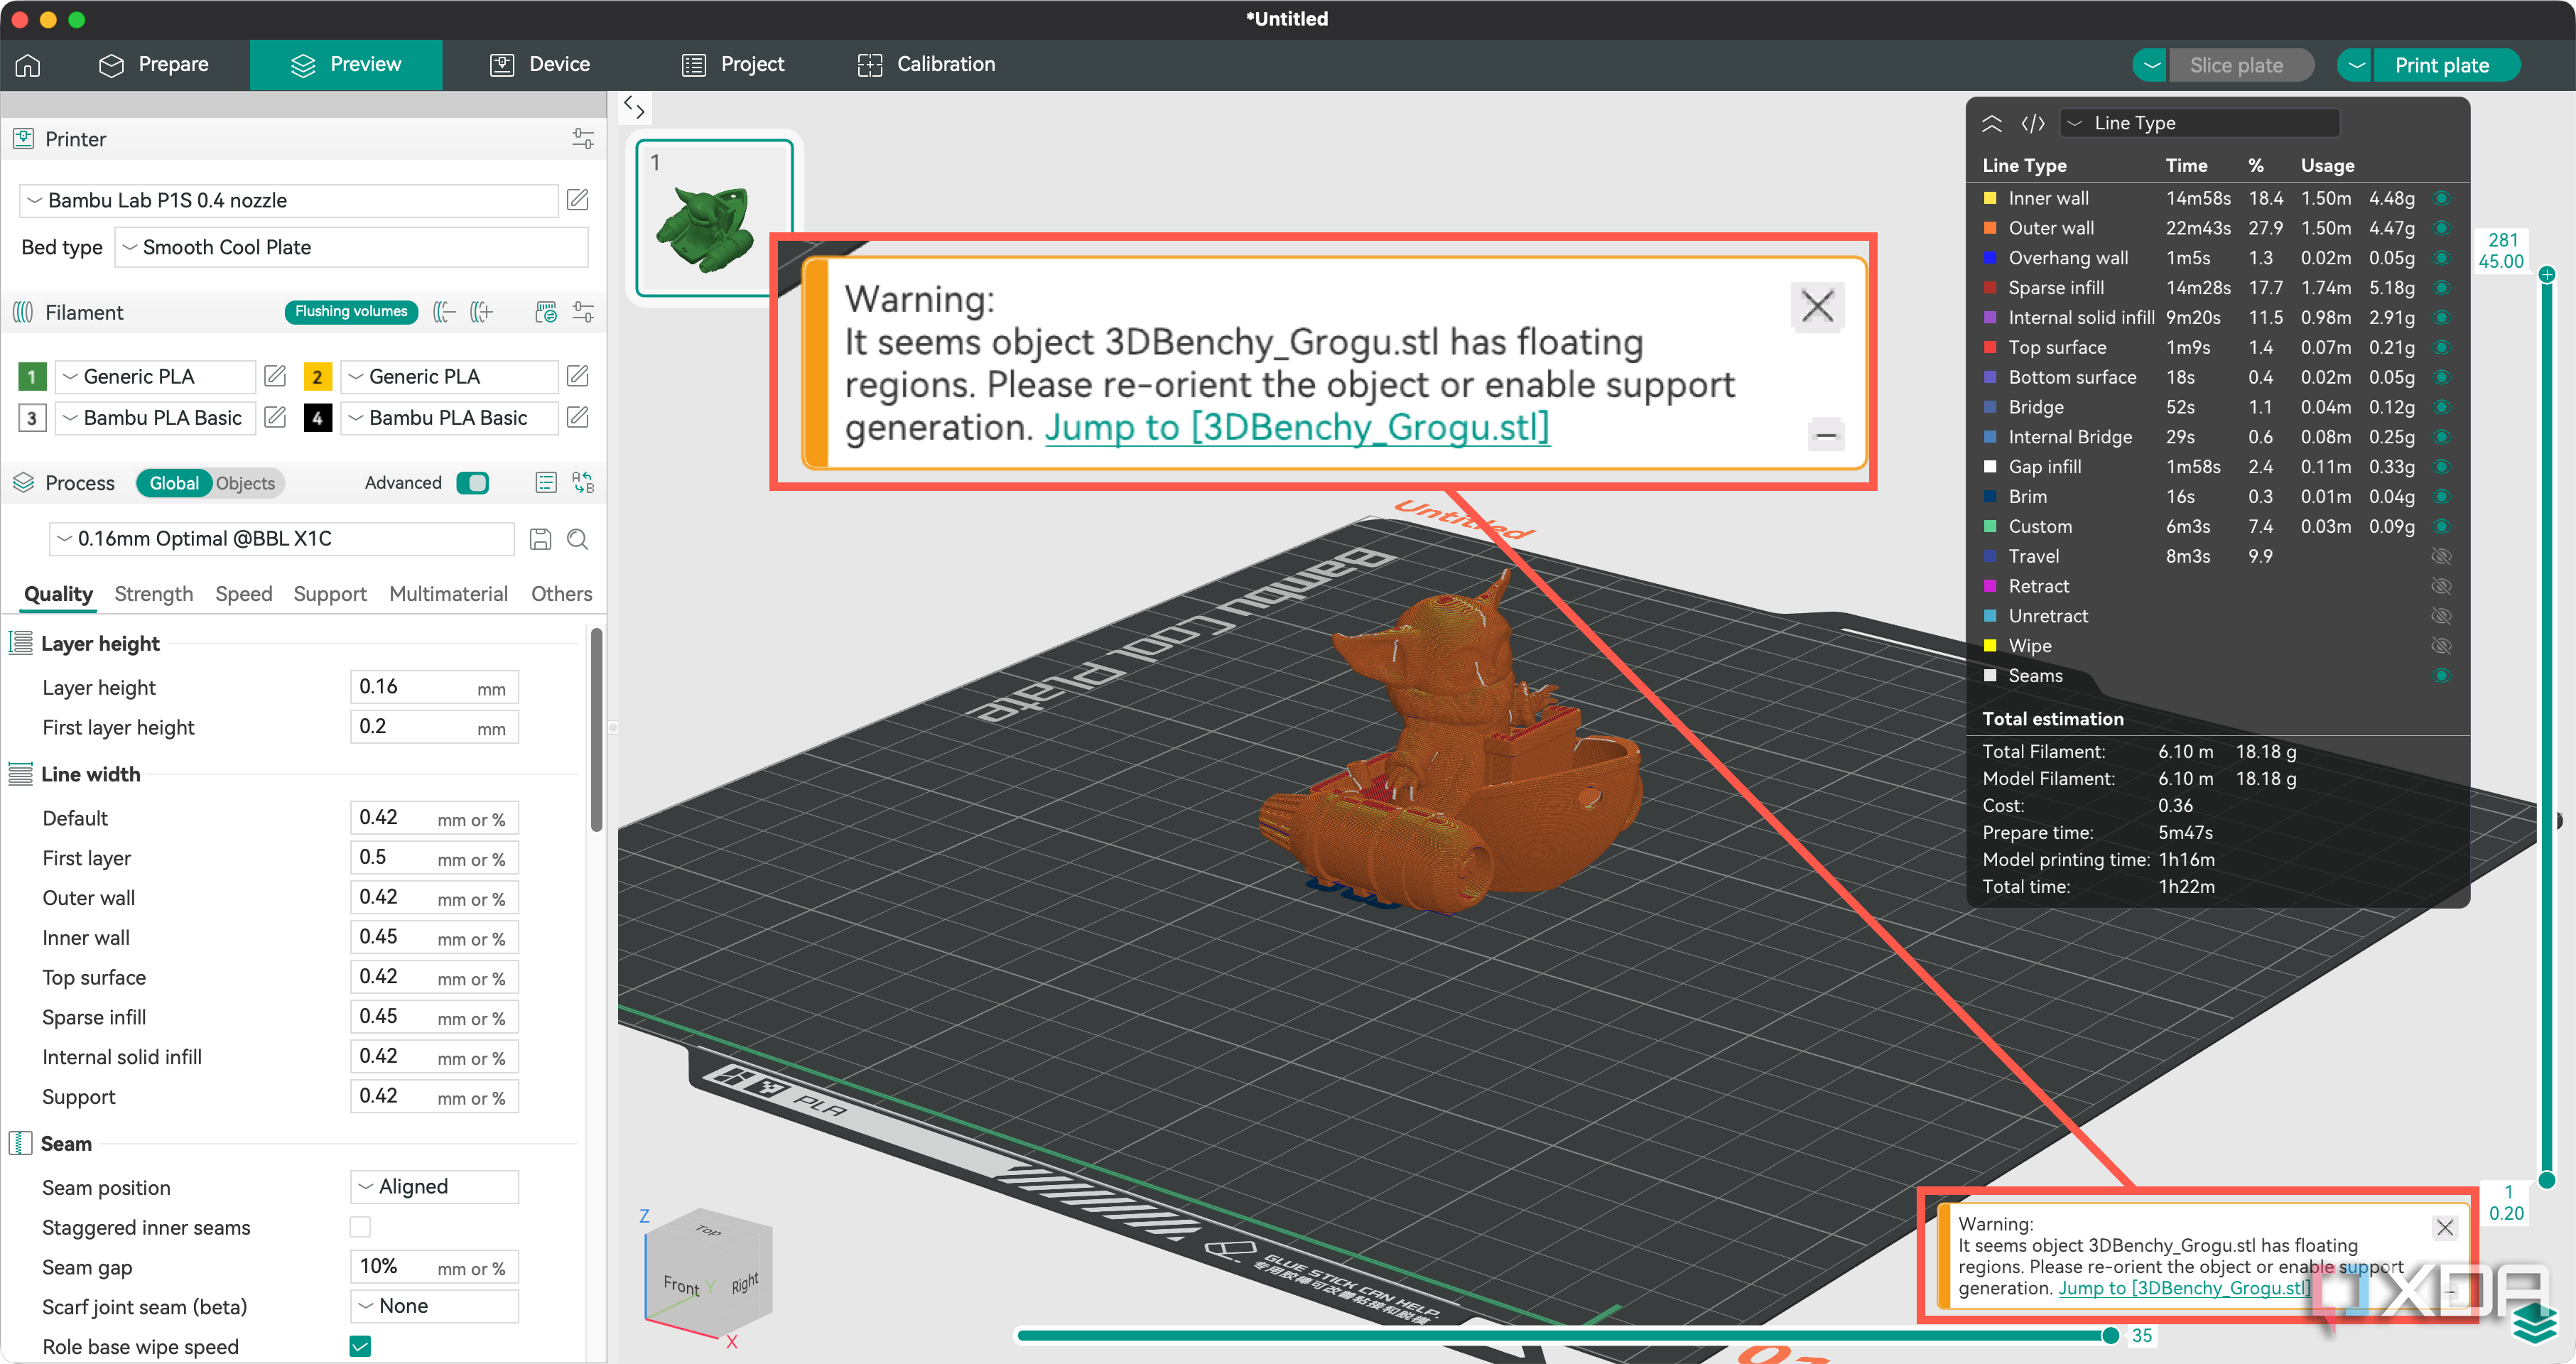The image size is (2576, 1364).
Task: Click the AMS filament sync icon
Action: (546, 312)
